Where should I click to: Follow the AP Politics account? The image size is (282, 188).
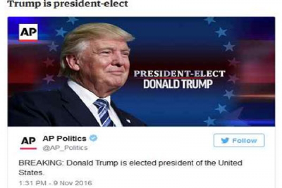[x=239, y=141]
